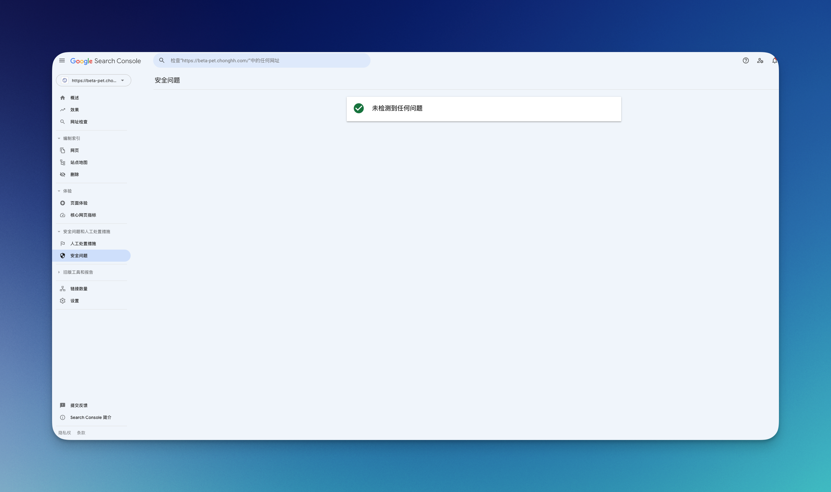The image size is (831, 492).
Task: Select 网址检查 in the sidebar
Action: 79,122
